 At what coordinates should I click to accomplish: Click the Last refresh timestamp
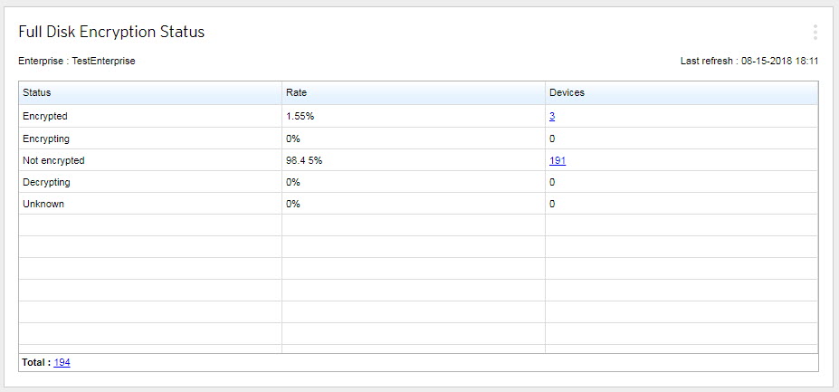pyautogui.click(x=749, y=61)
